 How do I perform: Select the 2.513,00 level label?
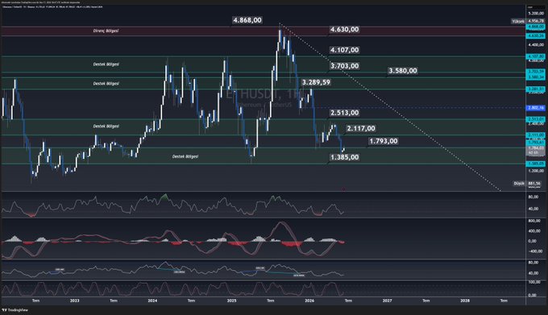(344, 113)
